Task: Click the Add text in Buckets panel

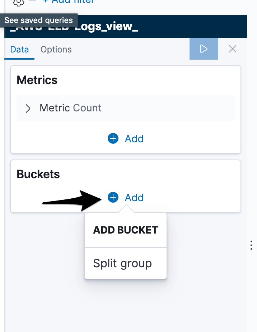Action: [x=134, y=198]
